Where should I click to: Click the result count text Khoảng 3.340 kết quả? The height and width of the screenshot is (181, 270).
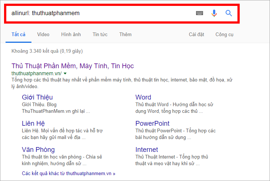pyautogui.click(x=47, y=51)
